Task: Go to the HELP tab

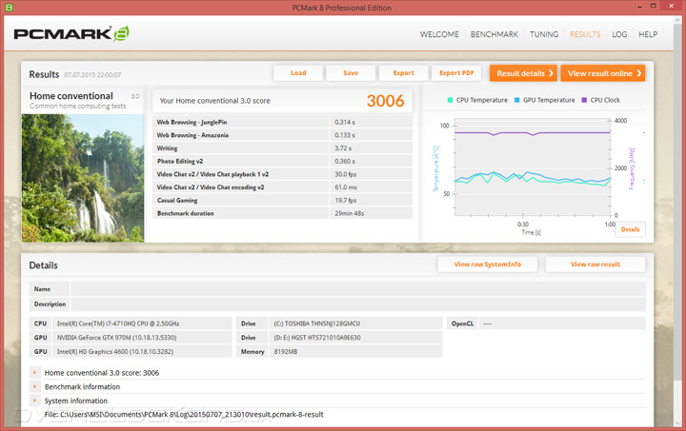Action: [648, 34]
